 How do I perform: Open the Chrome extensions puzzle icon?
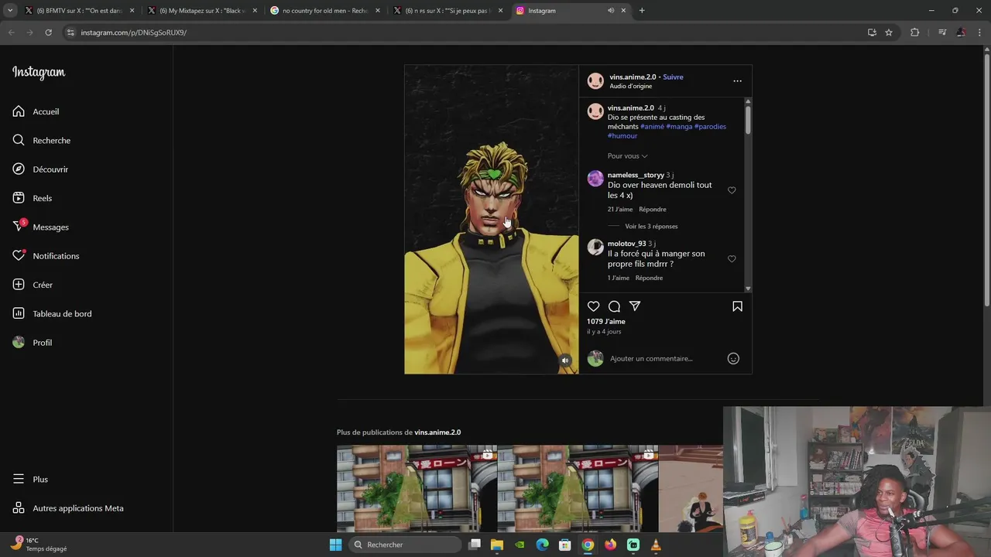coord(914,32)
